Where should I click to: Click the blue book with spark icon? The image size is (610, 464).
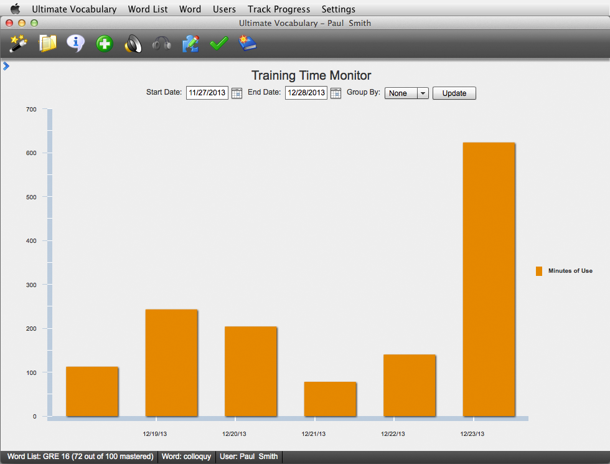pos(248,44)
